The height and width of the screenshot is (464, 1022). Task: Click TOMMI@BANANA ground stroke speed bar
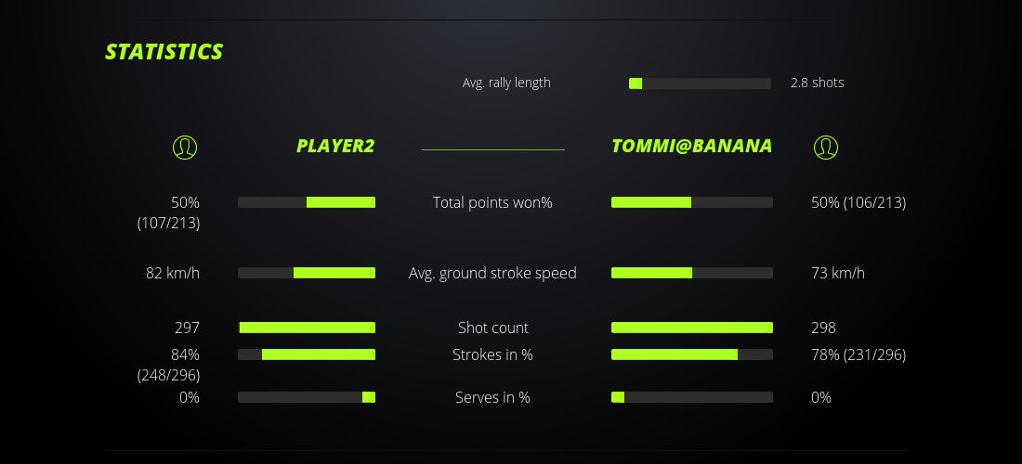tap(691, 273)
